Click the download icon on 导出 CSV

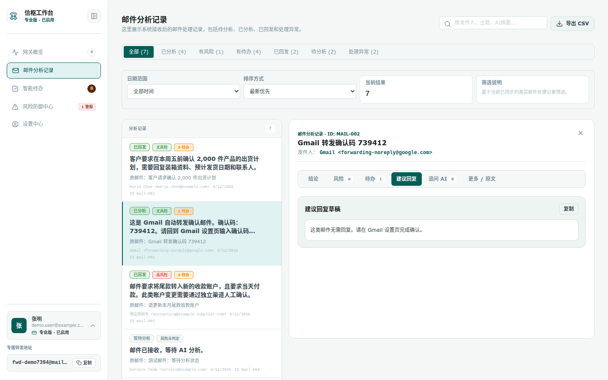[x=559, y=24]
